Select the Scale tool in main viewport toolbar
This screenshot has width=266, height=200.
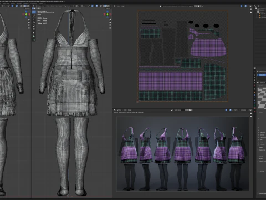[34, 26]
